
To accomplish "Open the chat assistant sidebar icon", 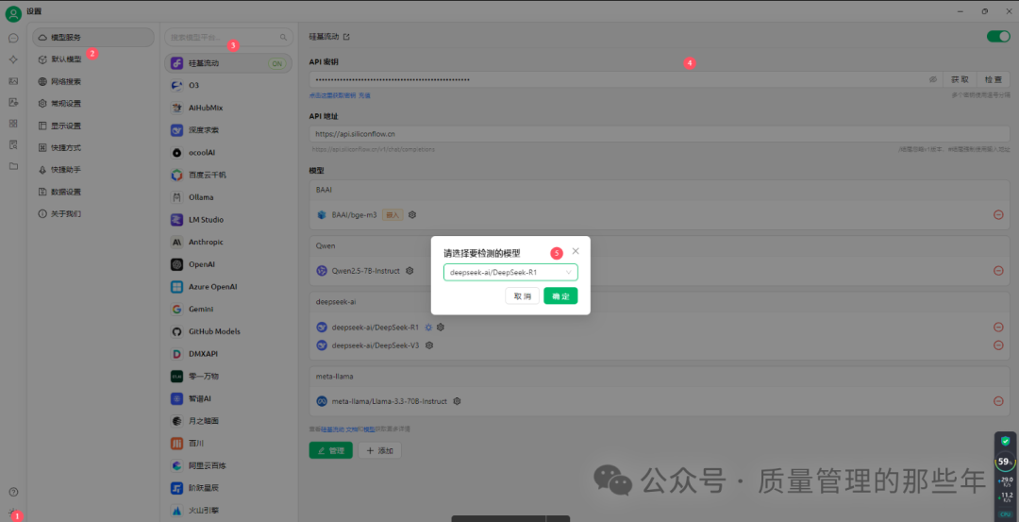I will tap(13, 38).
